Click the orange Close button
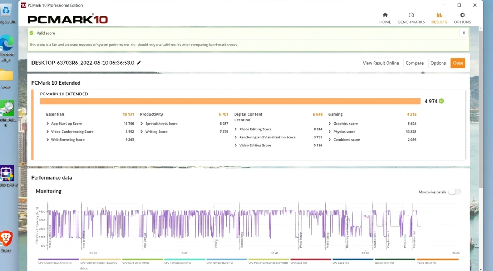 (458, 63)
